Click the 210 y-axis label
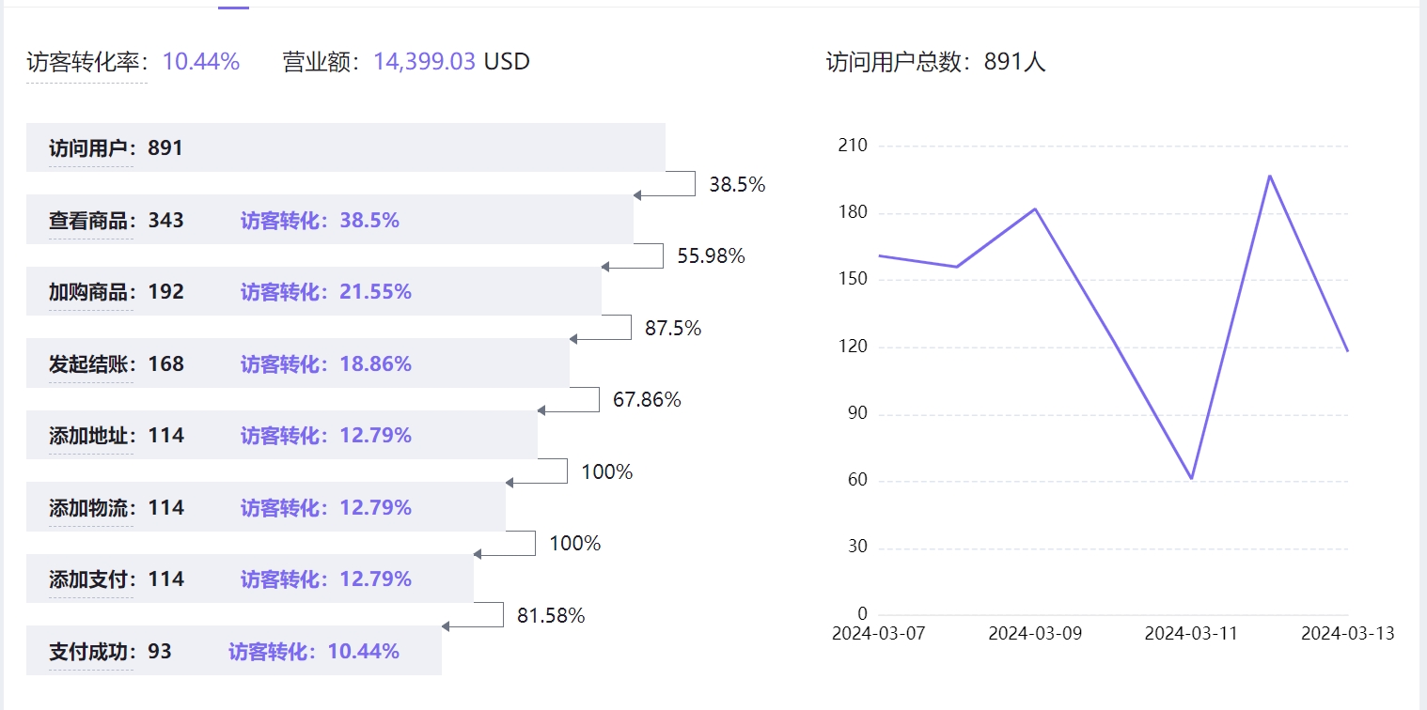 (x=853, y=147)
